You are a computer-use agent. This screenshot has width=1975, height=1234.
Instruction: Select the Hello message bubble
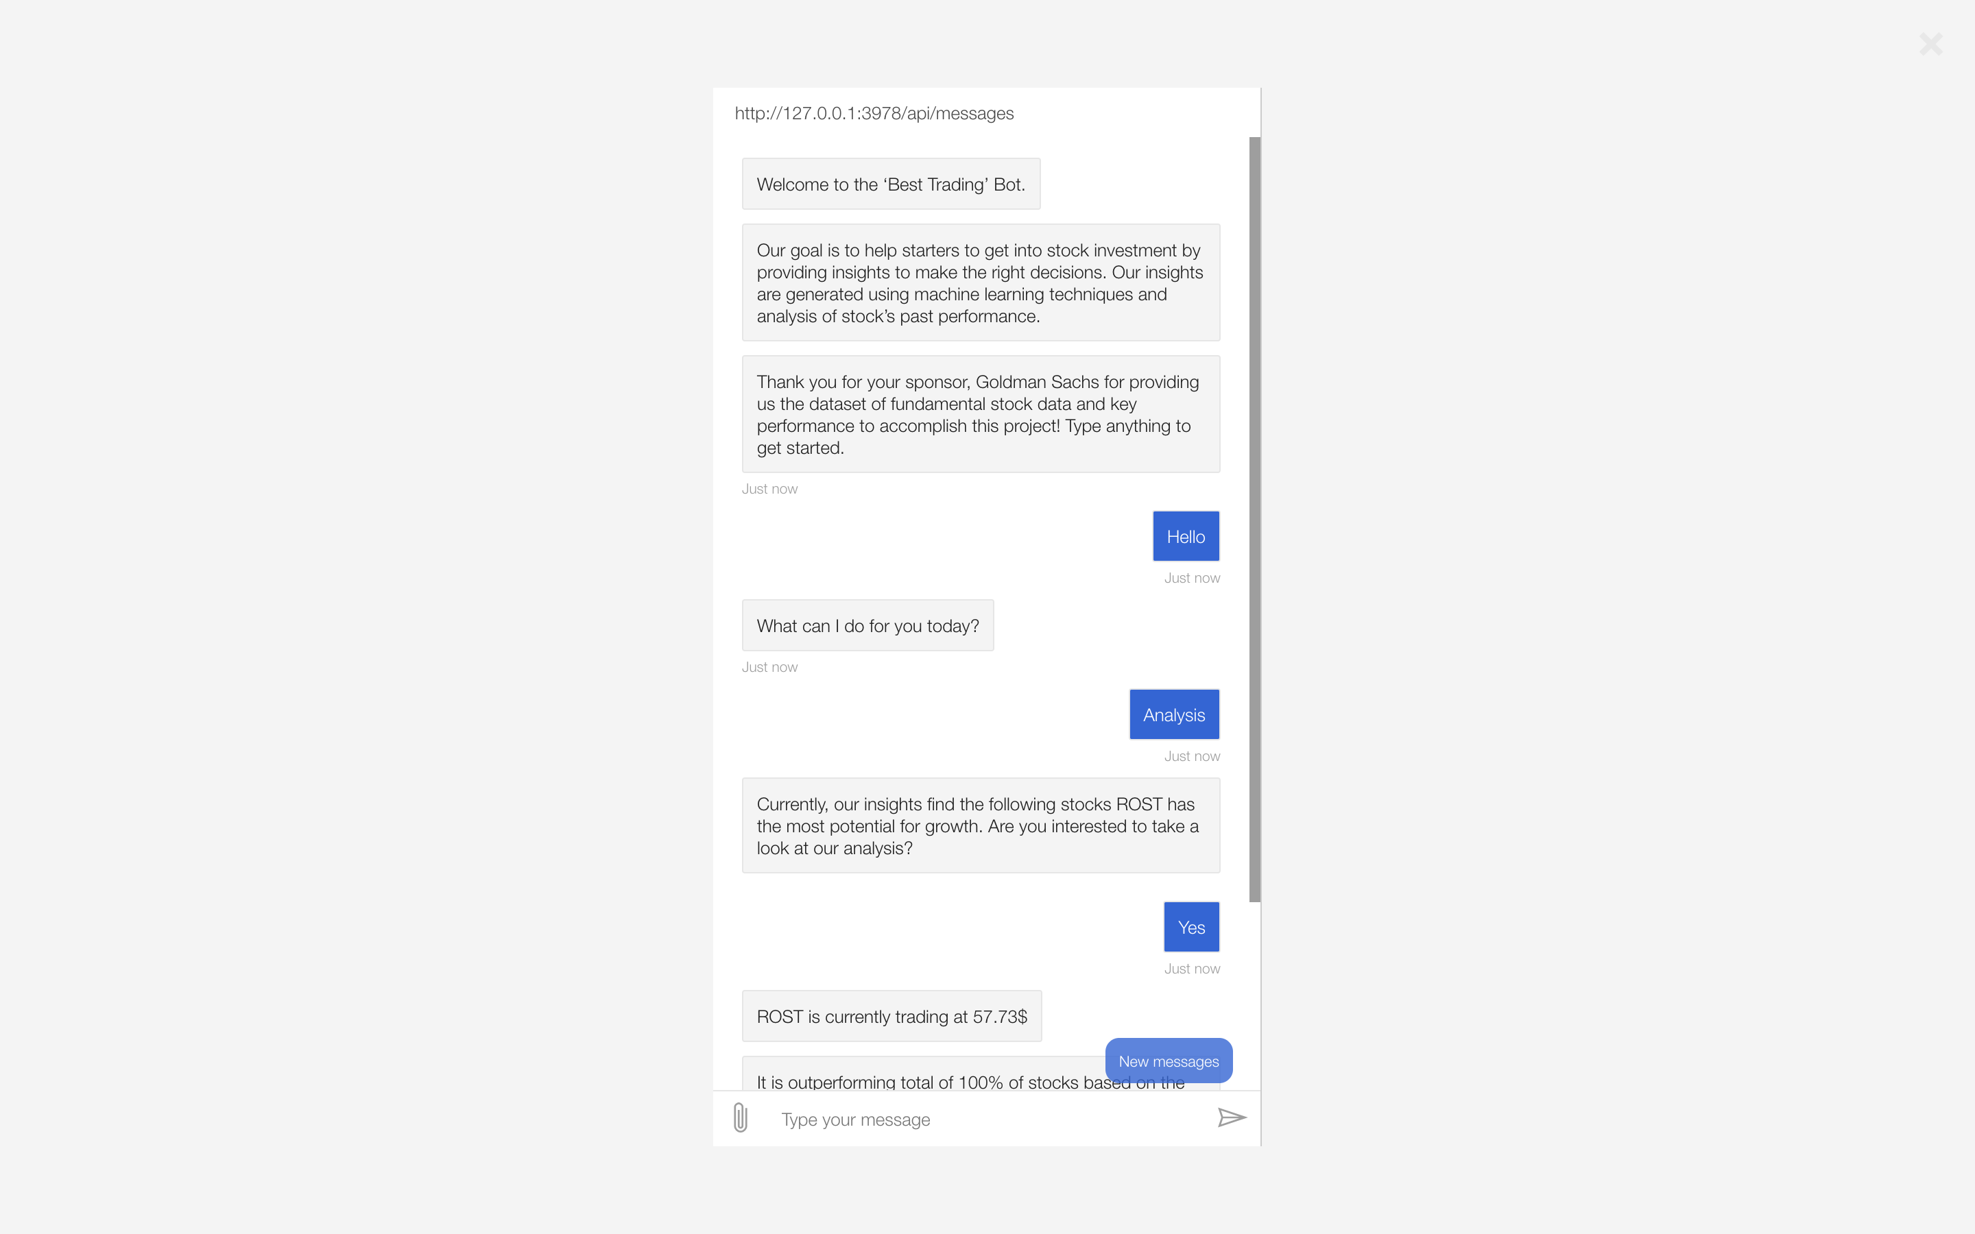[1186, 536]
